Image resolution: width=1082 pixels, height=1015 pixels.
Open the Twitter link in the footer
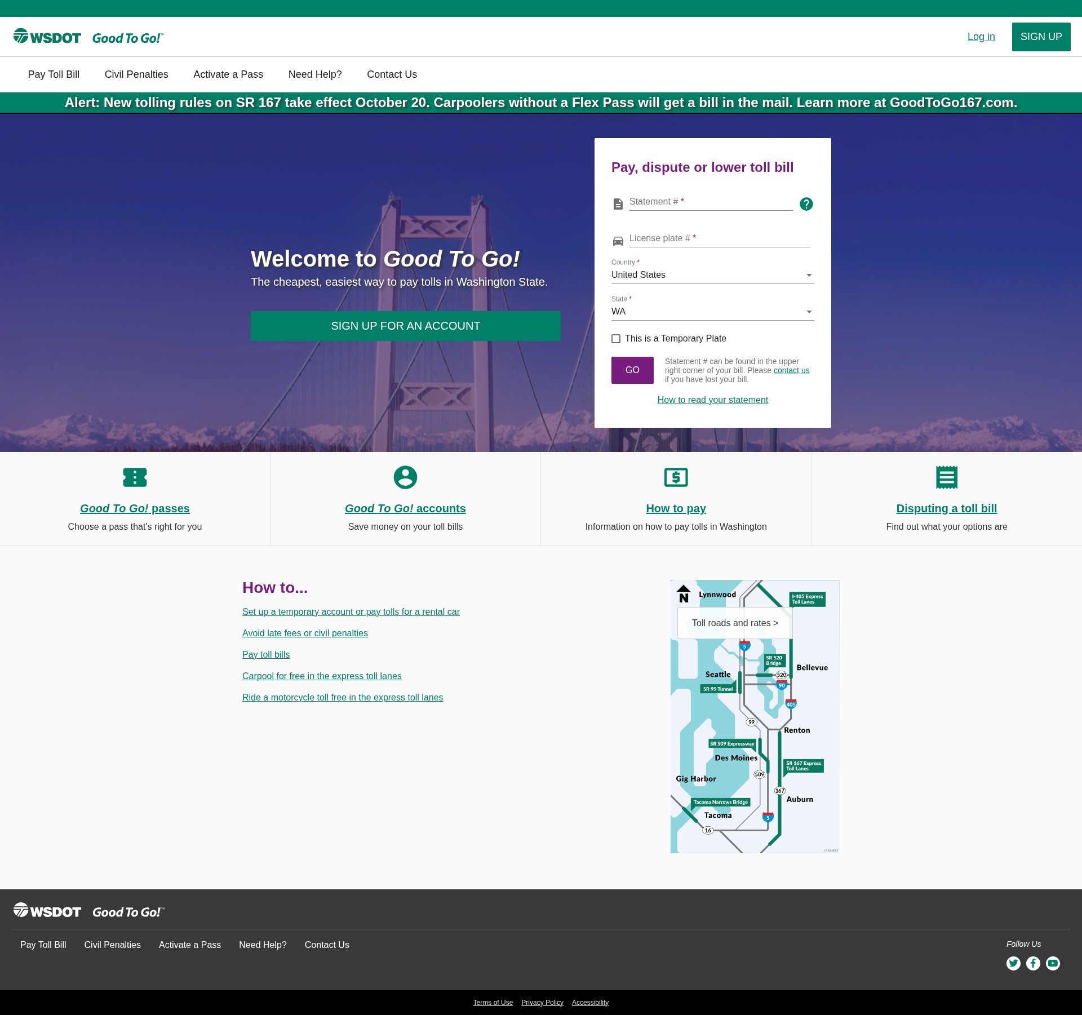coord(1013,963)
